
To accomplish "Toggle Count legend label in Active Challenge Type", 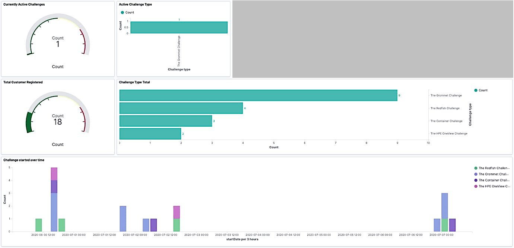I will tap(130, 13).
